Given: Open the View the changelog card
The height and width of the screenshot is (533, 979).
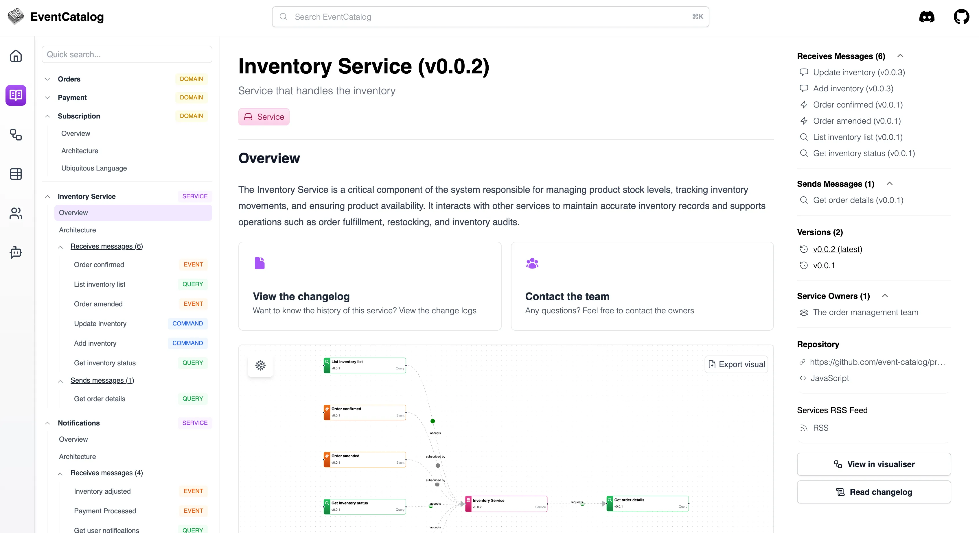Looking at the screenshot, I should click(369, 286).
